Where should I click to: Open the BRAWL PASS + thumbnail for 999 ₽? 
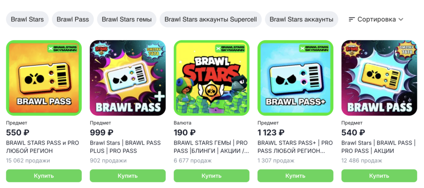[x=128, y=78]
